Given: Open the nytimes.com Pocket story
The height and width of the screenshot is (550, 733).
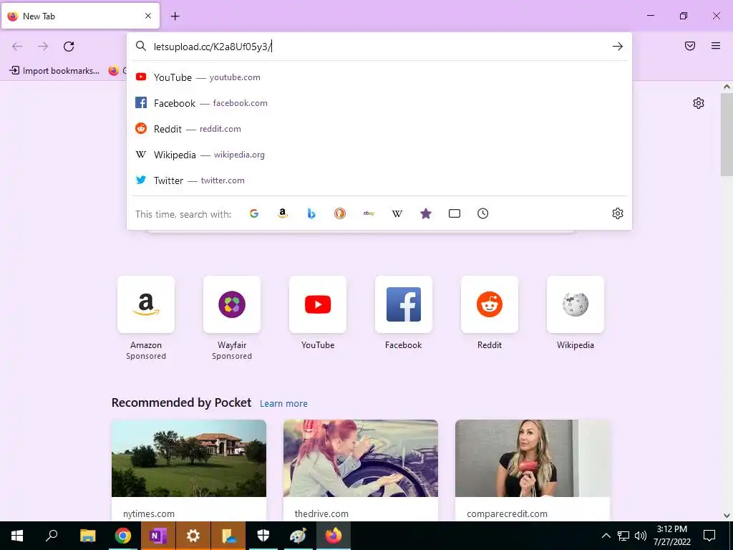Looking at the screenshot, I should pos(189,470).
